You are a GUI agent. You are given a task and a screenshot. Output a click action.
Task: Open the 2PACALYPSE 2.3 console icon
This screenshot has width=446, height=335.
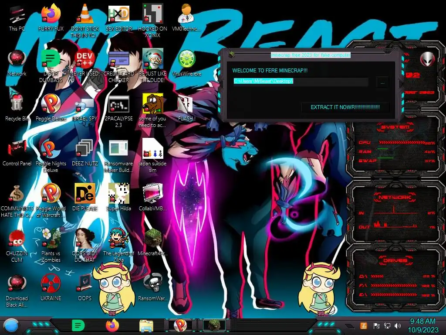[118, 111]
